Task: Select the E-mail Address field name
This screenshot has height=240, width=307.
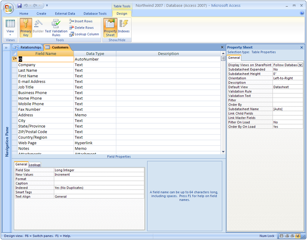Action: click(x=45, y=81)
